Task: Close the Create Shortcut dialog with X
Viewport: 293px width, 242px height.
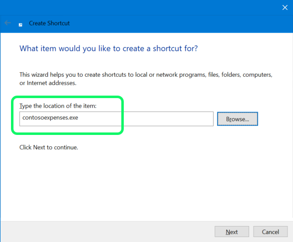Action: (x=285, y=7)
